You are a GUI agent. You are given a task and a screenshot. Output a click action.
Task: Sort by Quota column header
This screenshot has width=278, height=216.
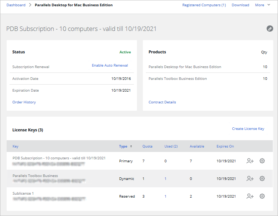pyautogui.click(x=147, y=146)
